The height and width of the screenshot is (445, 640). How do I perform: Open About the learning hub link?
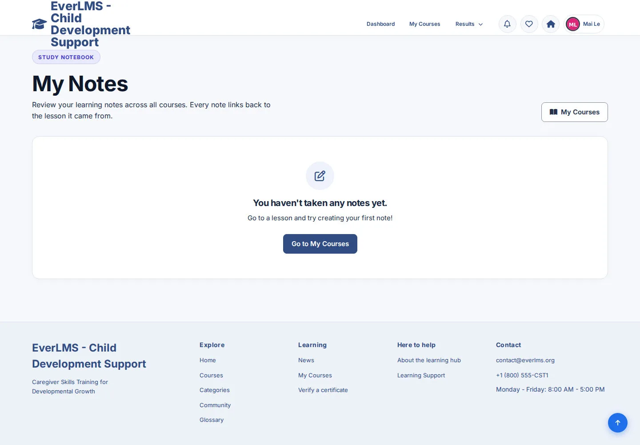coord(429,360)
